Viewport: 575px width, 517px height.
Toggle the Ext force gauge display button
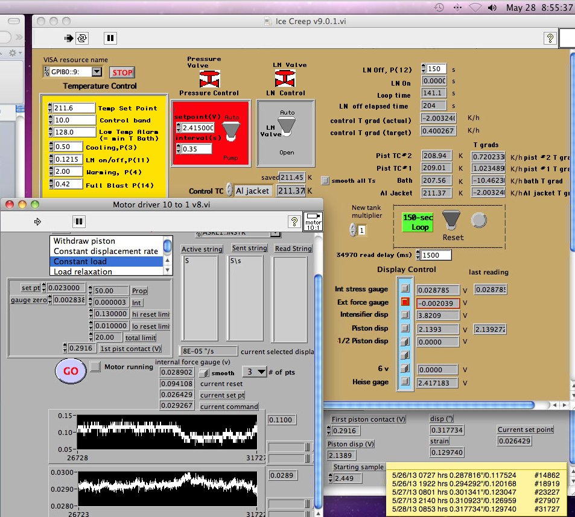(x=405, y=302)
